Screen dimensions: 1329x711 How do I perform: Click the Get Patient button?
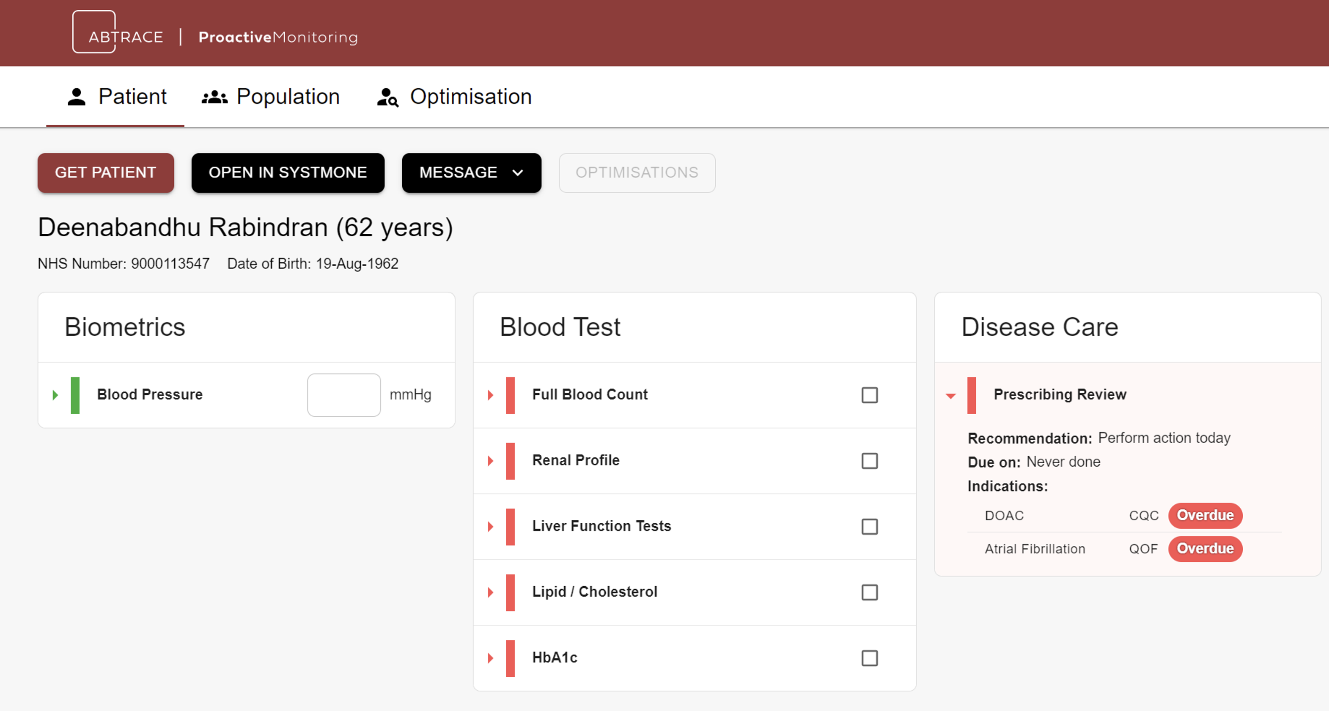coord(106,173)
